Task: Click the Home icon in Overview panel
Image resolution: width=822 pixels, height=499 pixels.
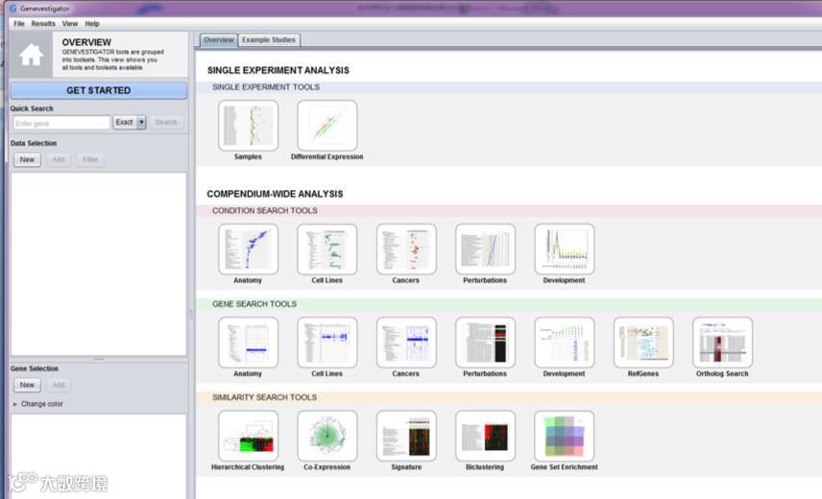Action: tap(31, 55)
